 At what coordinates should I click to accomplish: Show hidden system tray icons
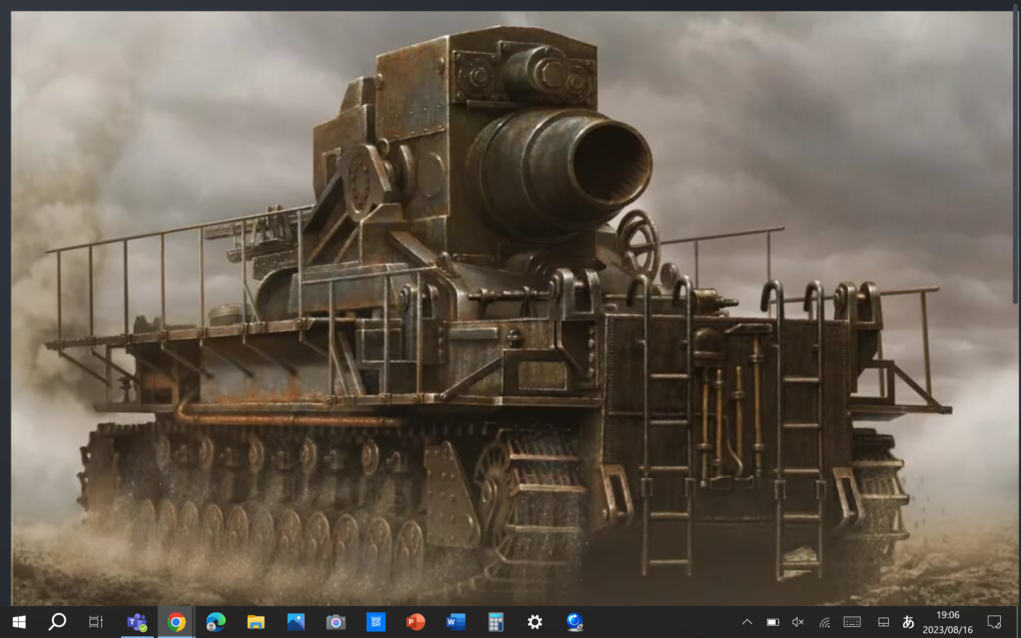tap(748, 622)
